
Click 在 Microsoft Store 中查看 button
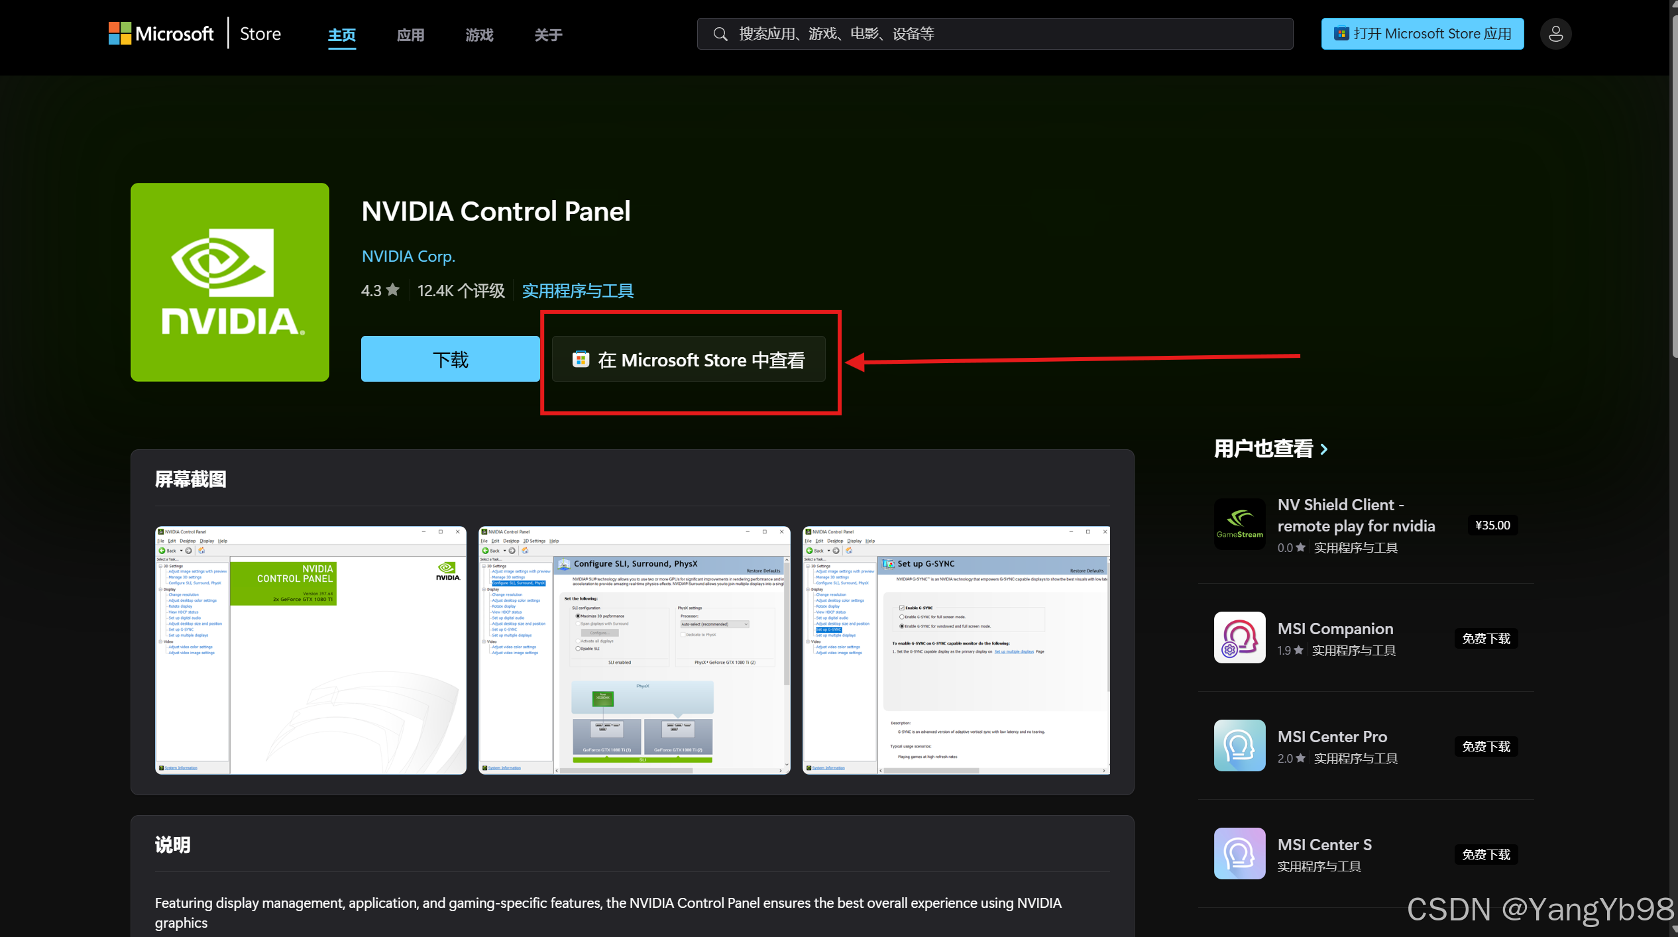689,359
